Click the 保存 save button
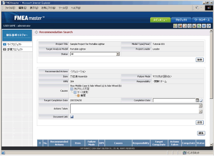The width and height of the screenshot is (214, 156). tap(200, 123)
